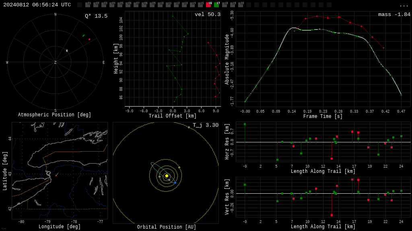Select station box 02 in top strip
Image resolution: width=412 pixels, height=231 pixels.
click(x=96, y=4)
